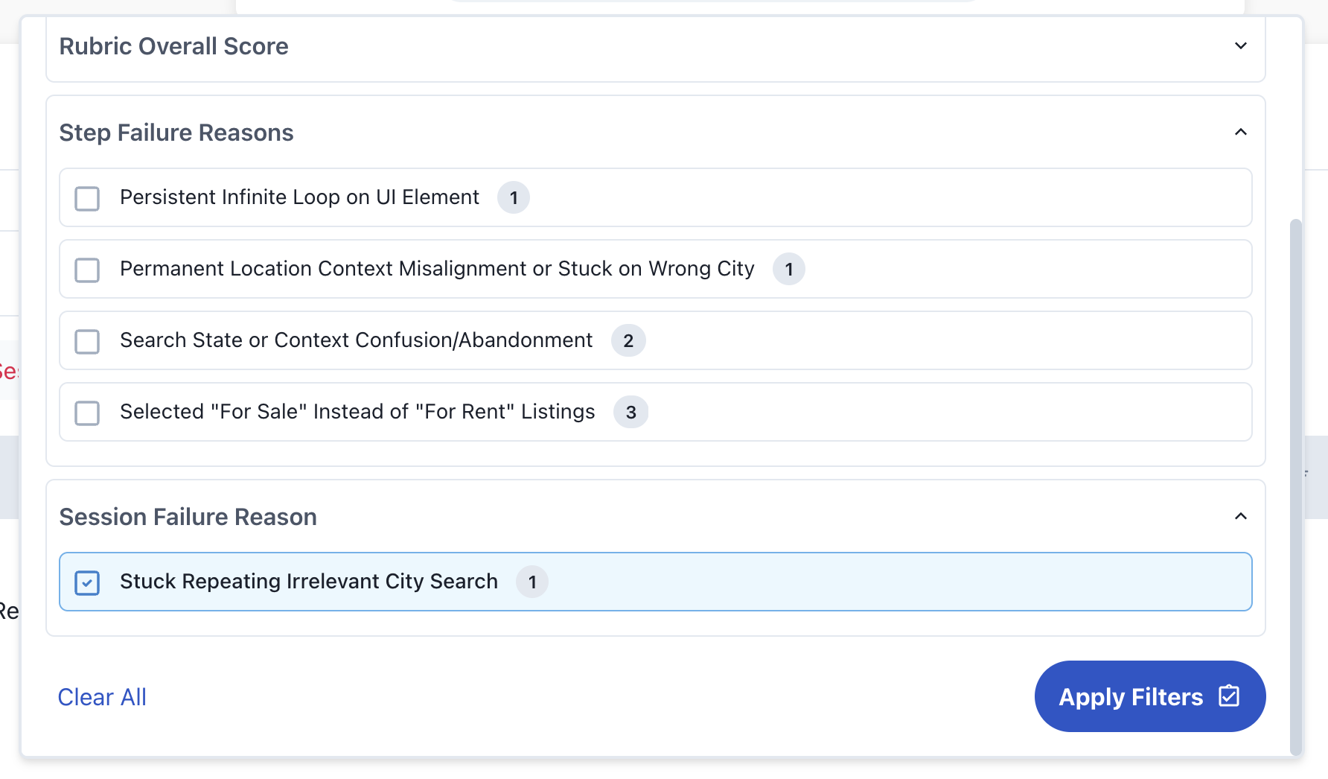Click the Session Failure Reason heading
This screenshot has width=1328, height=779.
(188, 517)
